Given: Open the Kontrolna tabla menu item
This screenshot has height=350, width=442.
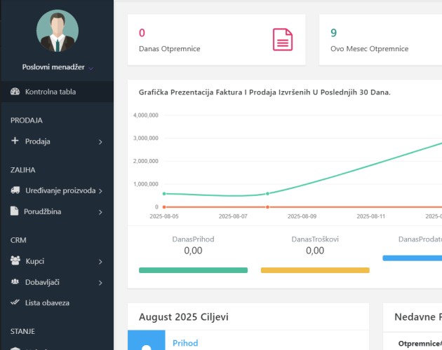Looking at the screenshot, I should 57,92.
